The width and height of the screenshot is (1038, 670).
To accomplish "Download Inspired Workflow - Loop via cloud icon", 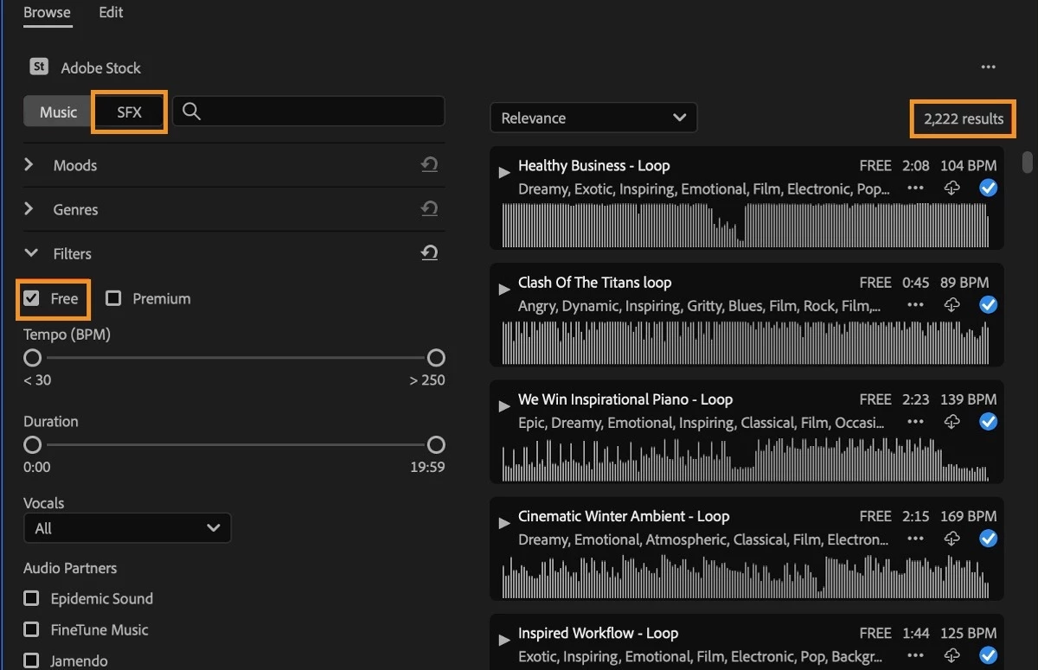I will pos(952,654).
